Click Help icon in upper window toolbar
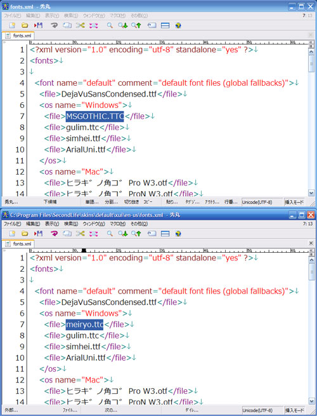Screen dimensions: 317x416 point(178,25)
